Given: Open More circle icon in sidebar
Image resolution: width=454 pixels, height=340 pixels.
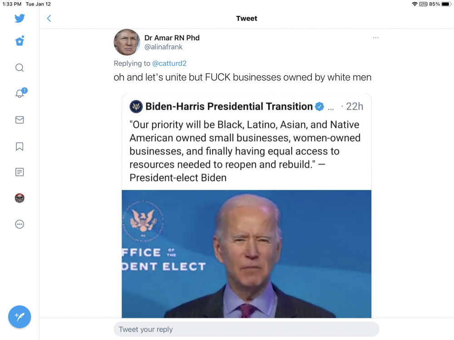Looking at the screenshot, I should click(20, 224).
